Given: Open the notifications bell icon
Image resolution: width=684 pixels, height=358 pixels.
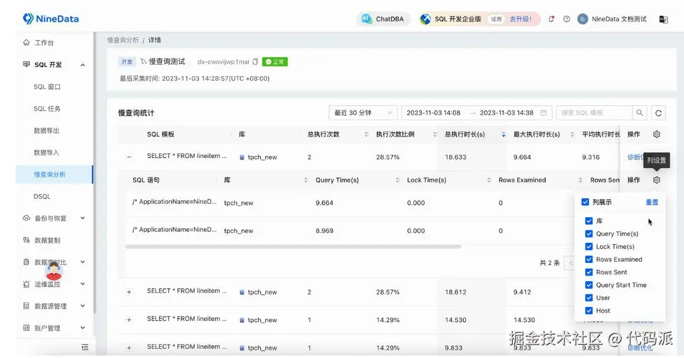Looking at the screenshot, I should click(551, 19).
